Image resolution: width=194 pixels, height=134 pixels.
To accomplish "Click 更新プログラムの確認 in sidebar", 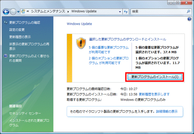I will coord(25,23).
